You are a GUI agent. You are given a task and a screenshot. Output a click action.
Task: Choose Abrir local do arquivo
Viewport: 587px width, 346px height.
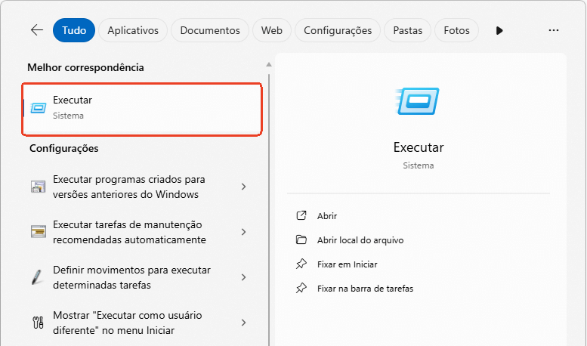pyautogui.click(x=360, y=240)
